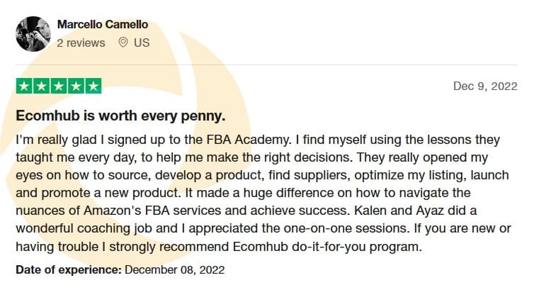
Task: View the reviewer's 2 reviews count
Action: pyautogui.click(x=81, y=43)
